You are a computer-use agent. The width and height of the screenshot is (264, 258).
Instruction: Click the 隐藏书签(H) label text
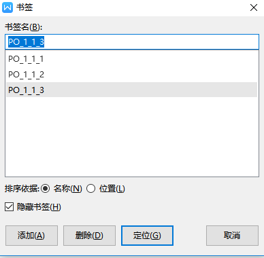39,207
